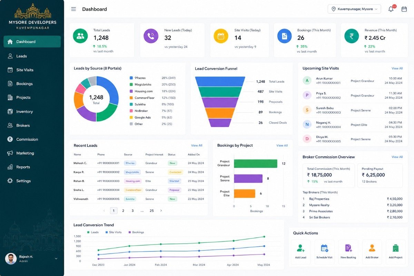View all Upcoming Site Visits
The height and width of the screenshot is (276, 414).
[x=397, y=68]
